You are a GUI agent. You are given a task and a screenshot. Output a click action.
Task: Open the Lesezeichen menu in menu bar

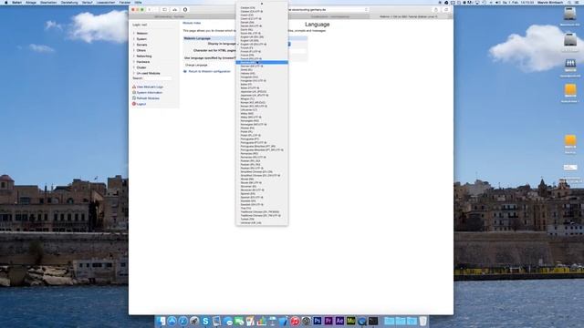[106, 2]
